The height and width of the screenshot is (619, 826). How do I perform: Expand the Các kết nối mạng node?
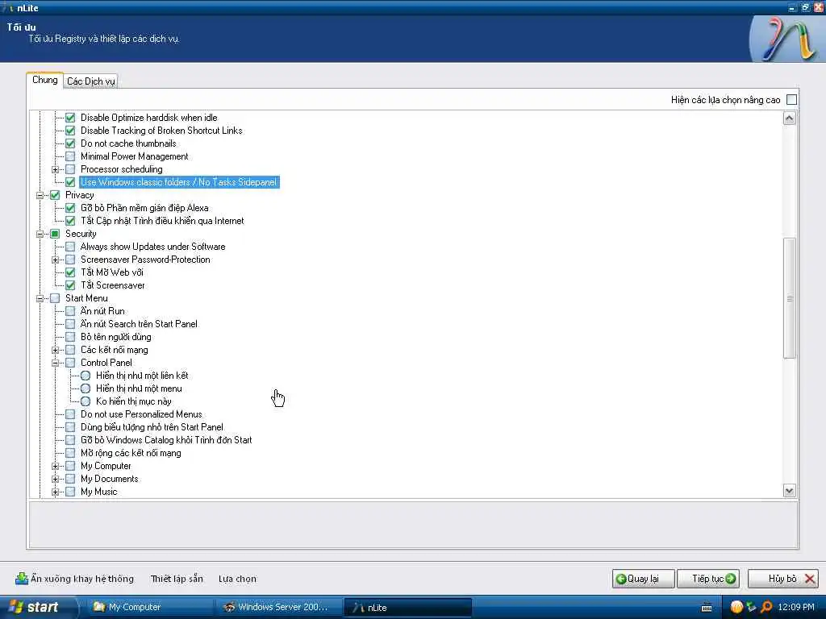(55, 350)
